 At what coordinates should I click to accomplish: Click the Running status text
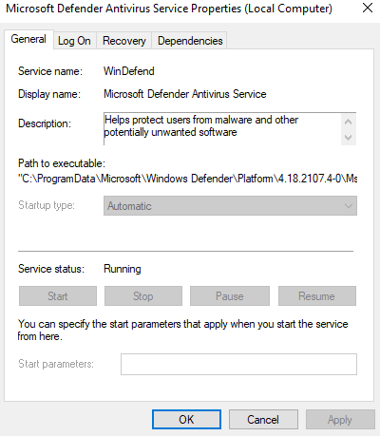pos(123,269)
